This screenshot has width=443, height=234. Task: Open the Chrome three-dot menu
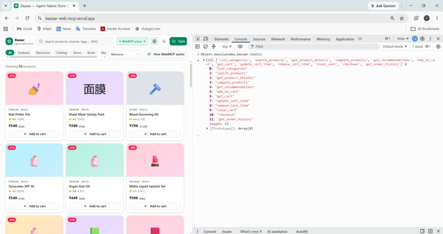tap(437, 18)
